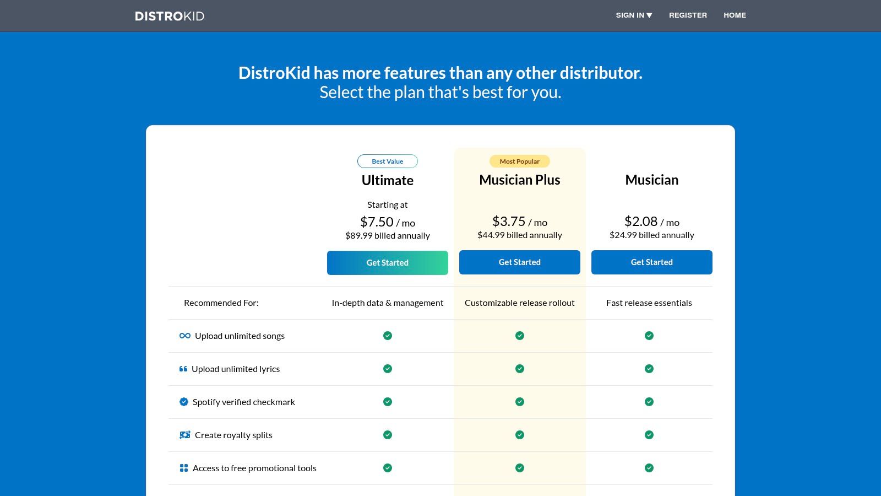Click Musician's checkmark for Spotify verified
Screen dimensions: 881x496
click(x=649, y=402)
